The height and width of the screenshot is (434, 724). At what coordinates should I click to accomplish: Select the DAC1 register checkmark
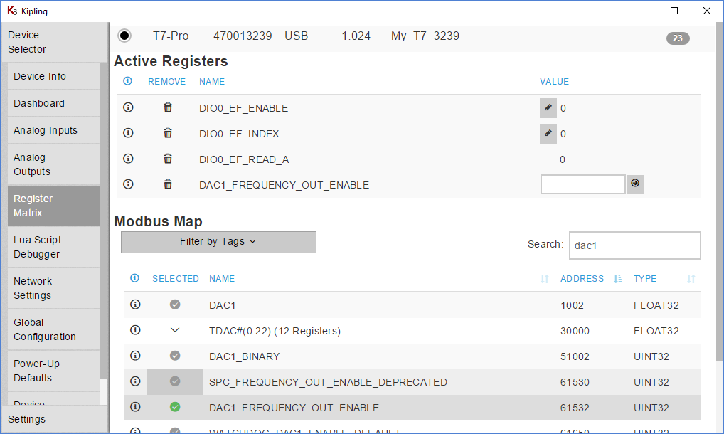[175, 305]
